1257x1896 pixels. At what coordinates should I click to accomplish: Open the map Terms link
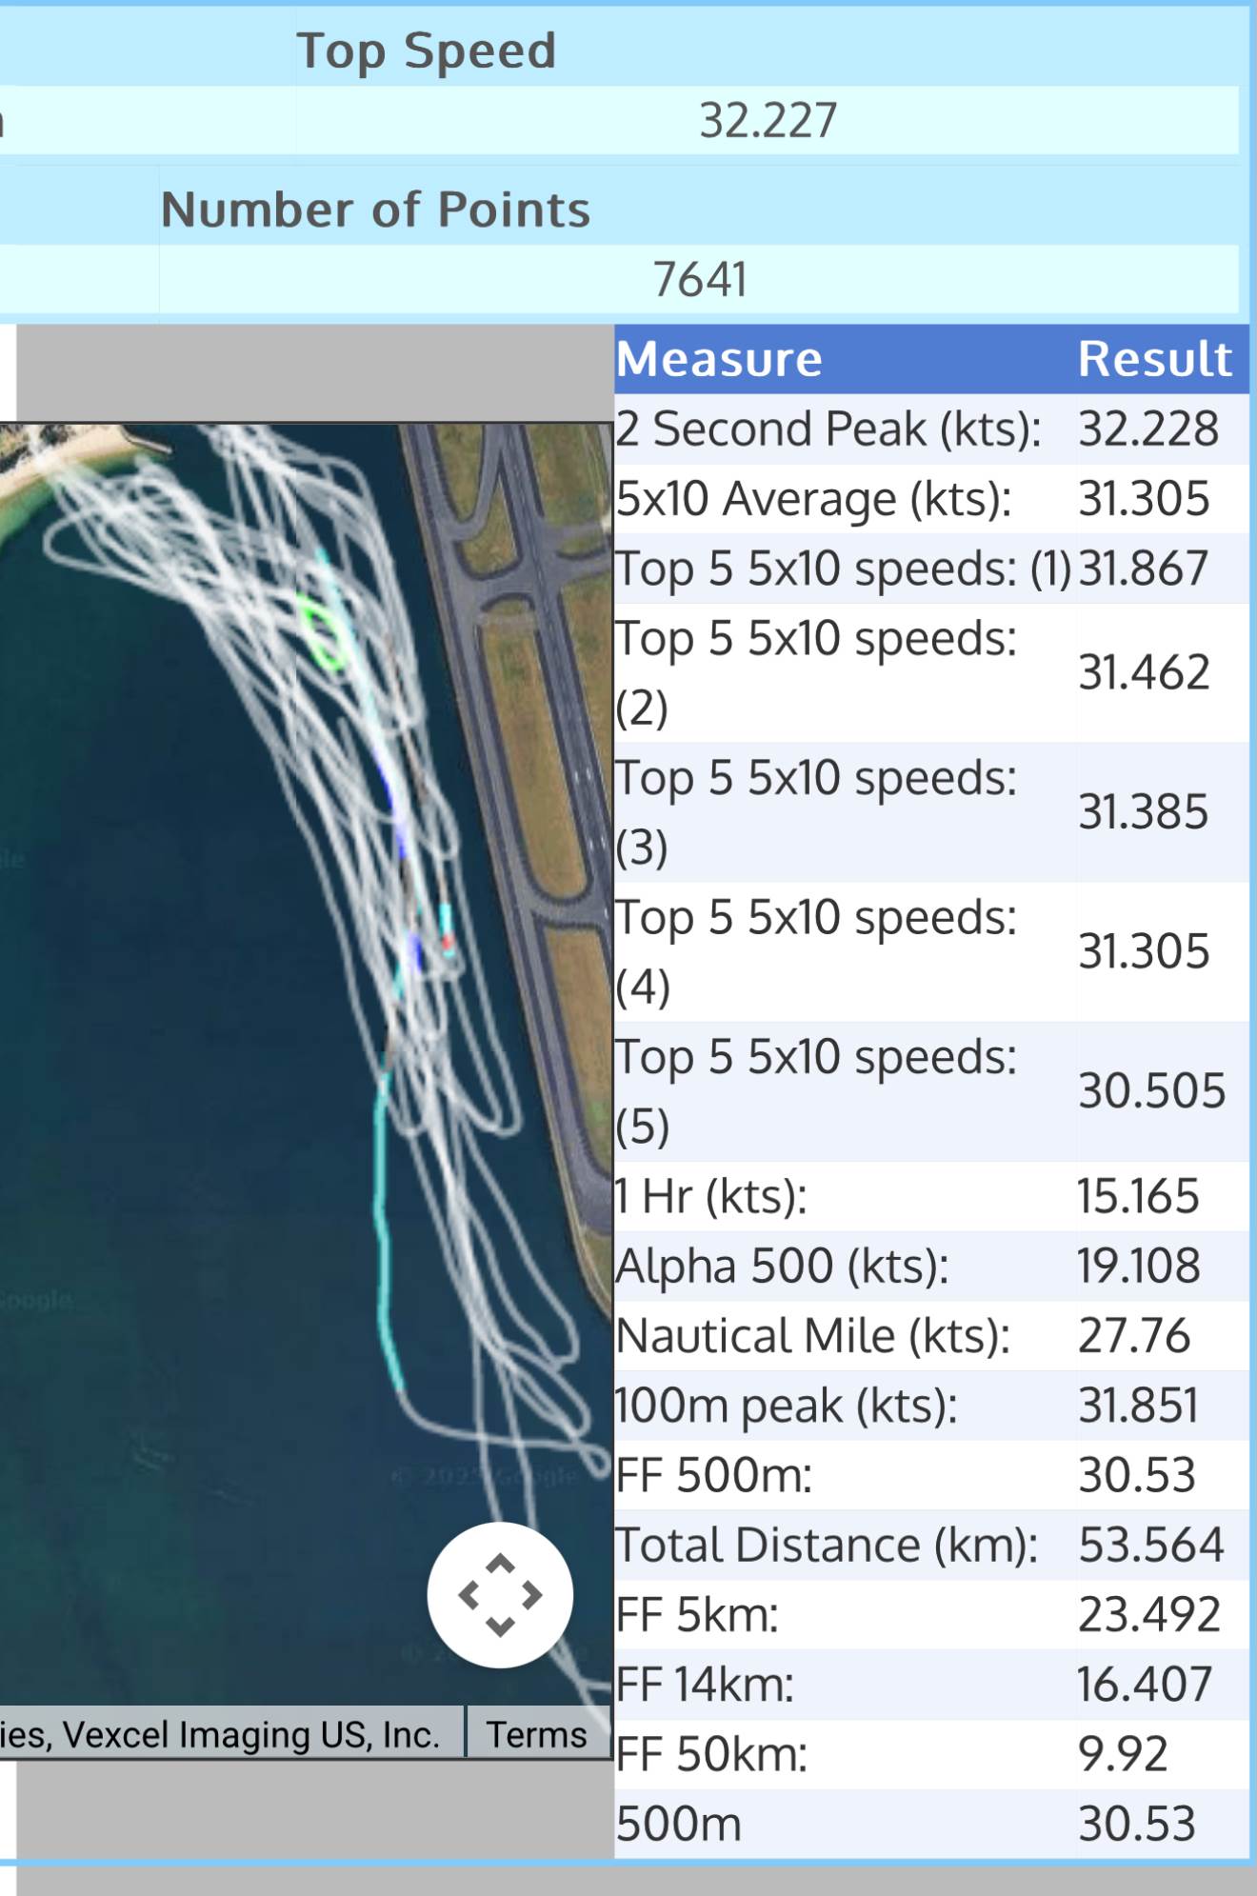click(x=536, y=1735)
